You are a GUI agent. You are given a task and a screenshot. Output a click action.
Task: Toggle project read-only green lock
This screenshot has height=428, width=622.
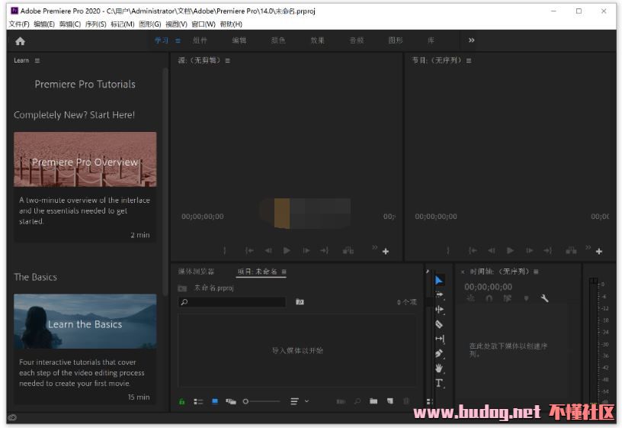click(x=181, y=401)
